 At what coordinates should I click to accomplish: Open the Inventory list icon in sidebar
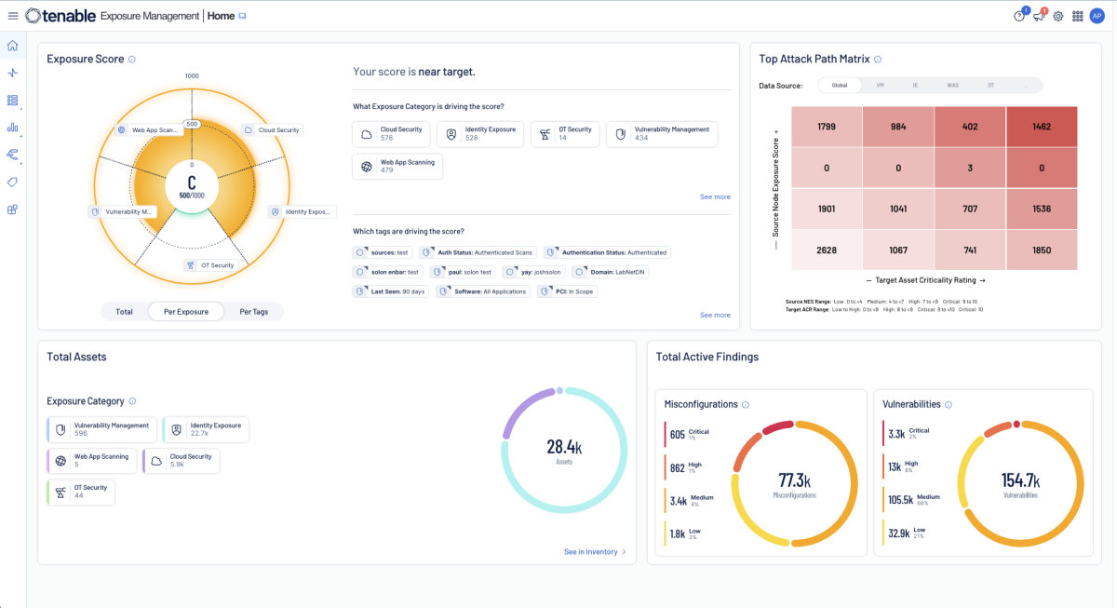[x=12, y=100]
